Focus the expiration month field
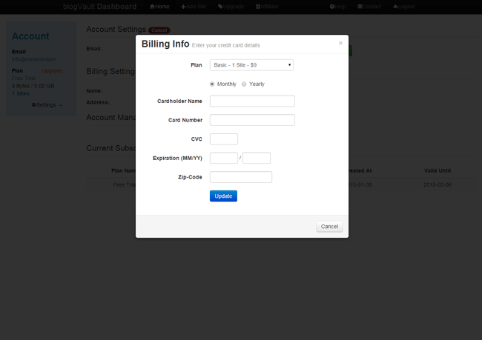 point(224,159)
